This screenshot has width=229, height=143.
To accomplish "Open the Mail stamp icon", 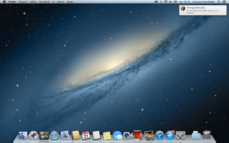I will tap(65, 135).
